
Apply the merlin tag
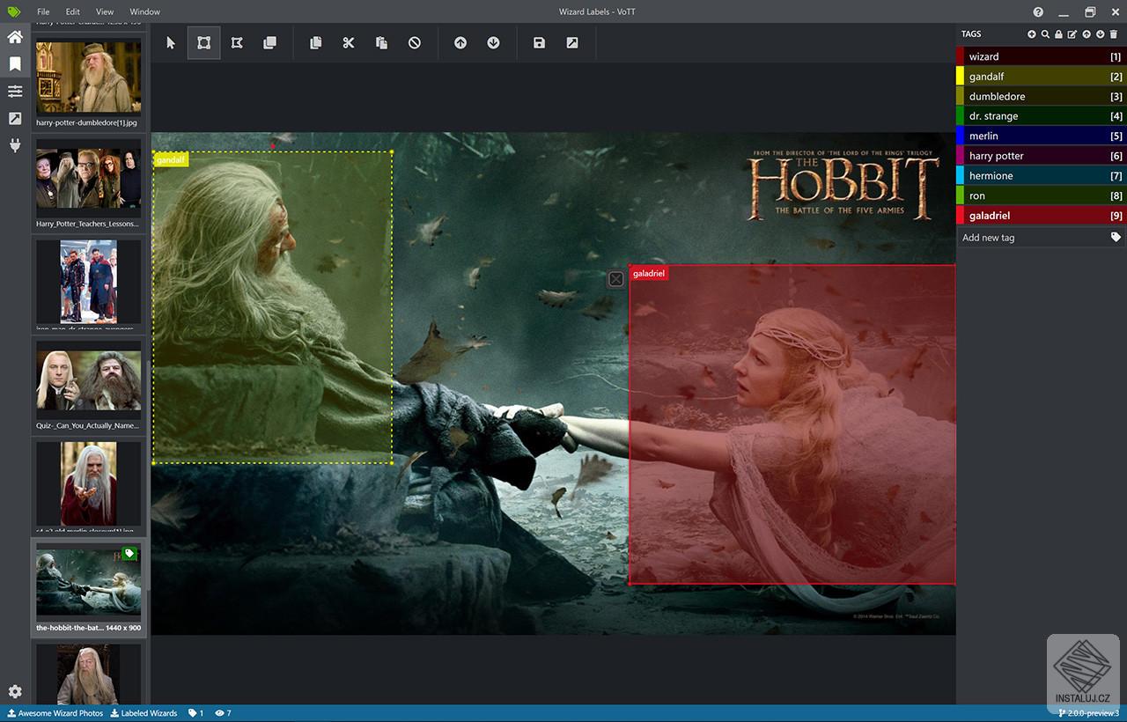[x=1042, y=136]
